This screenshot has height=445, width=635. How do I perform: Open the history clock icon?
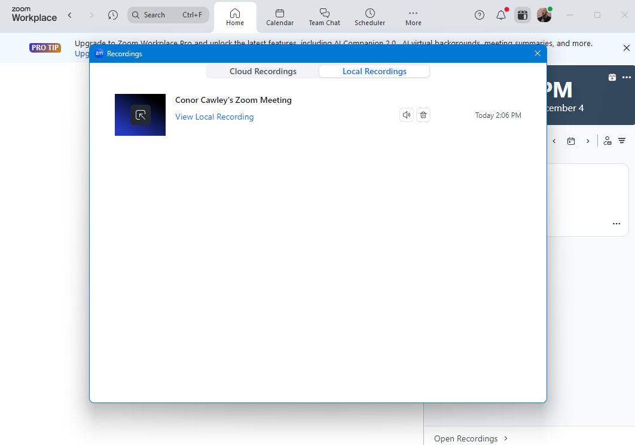tap(113, 15)
